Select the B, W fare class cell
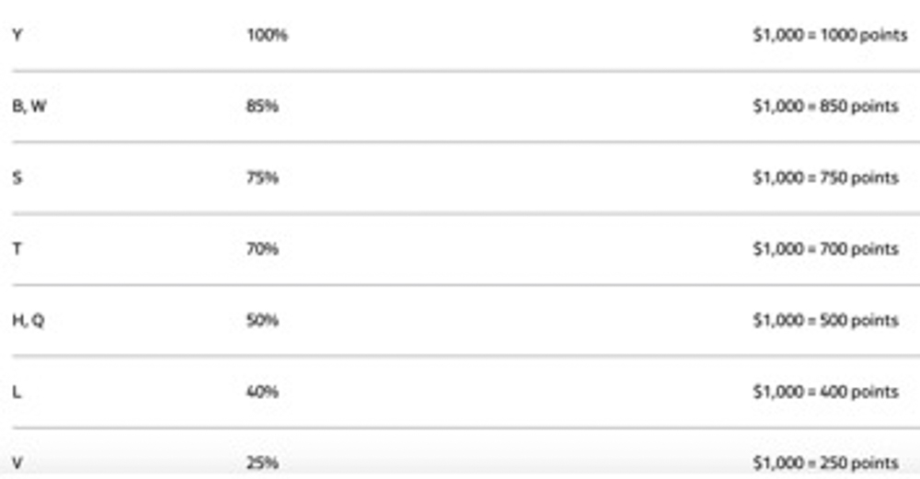Image resolution: width=920 pixels, height=479 pixels. pyautogui.click(x=29, y=107)
